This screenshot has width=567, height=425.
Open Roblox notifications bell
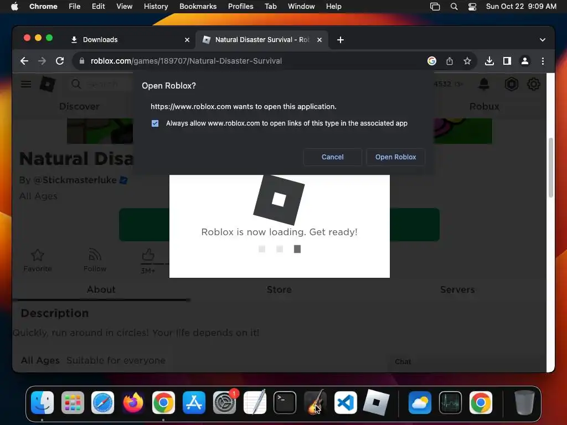point(484,84)
